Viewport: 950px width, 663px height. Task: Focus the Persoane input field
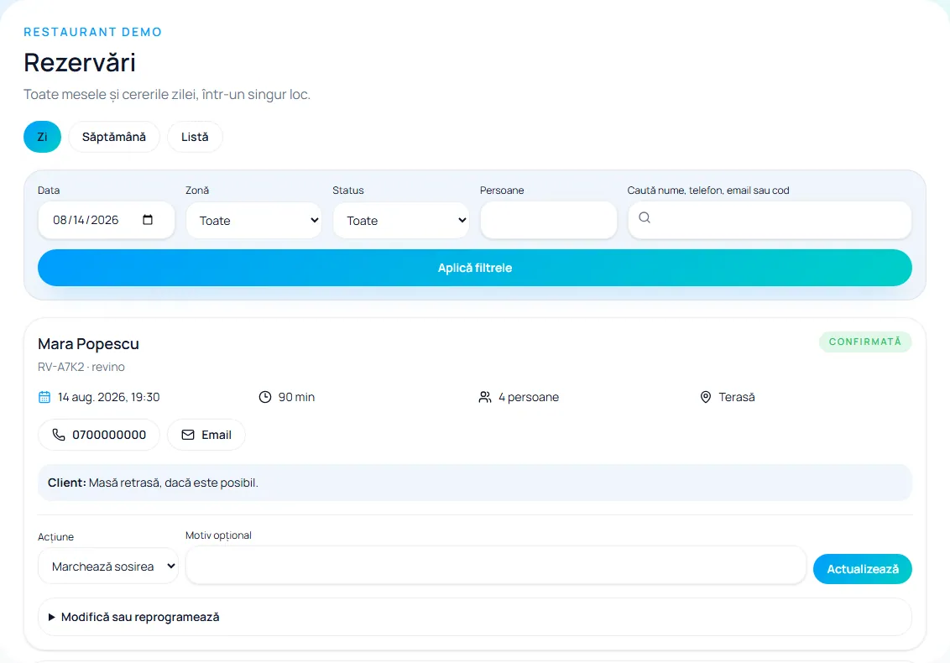click(x=548, y=220)
